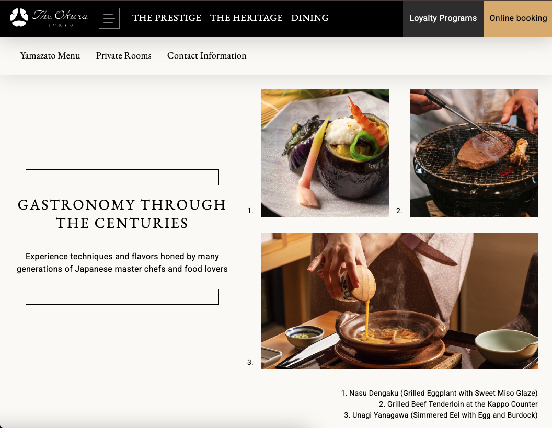552x428 pixels.
Task: Select the Unagi Yanagawa hot pot image
Action: point(399,301)
